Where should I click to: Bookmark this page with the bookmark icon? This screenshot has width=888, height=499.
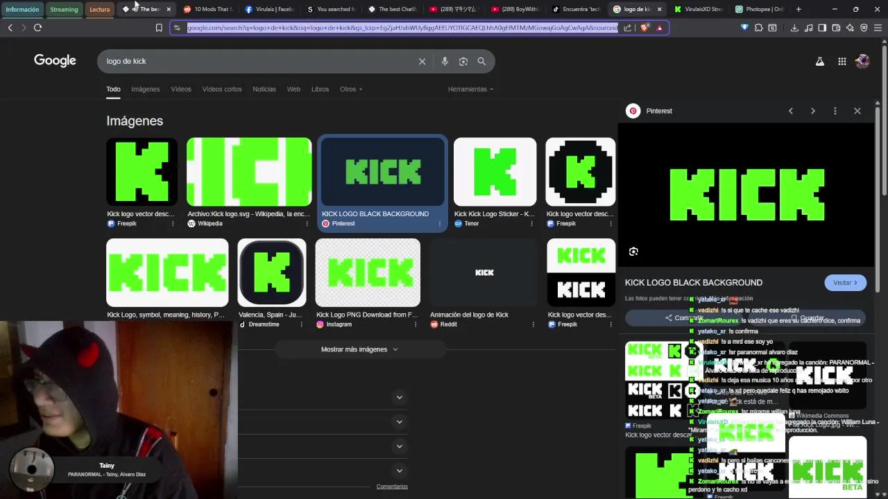159,28
